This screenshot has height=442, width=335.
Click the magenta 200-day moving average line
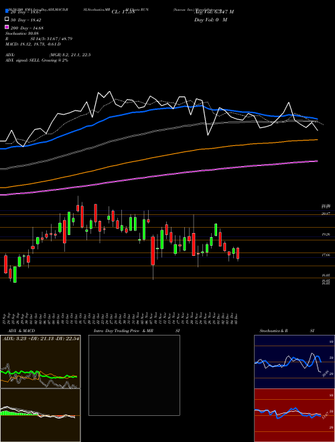[158, 177]
